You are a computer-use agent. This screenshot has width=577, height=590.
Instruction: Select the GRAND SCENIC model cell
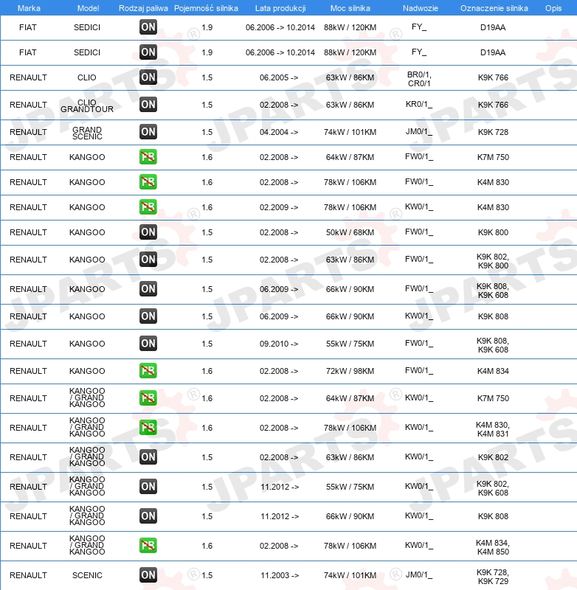pos(87,133)
